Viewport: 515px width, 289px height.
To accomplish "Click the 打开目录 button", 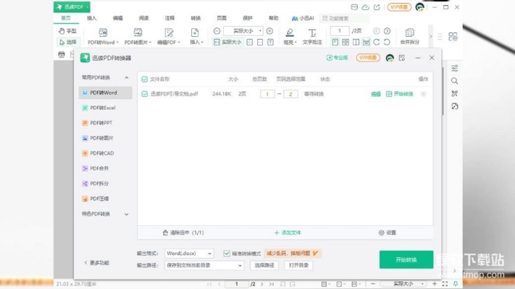I will (x=298, y=265).
